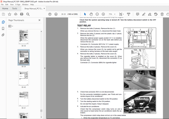This screenshot has width=169, height=119.
Task: Zoom out with minus button
Action: point(97,14)
